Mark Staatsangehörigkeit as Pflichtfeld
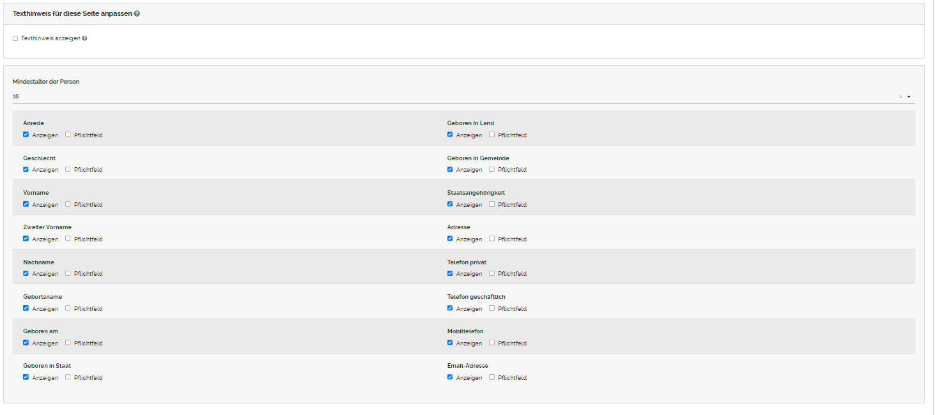 [x=492, y=204]
